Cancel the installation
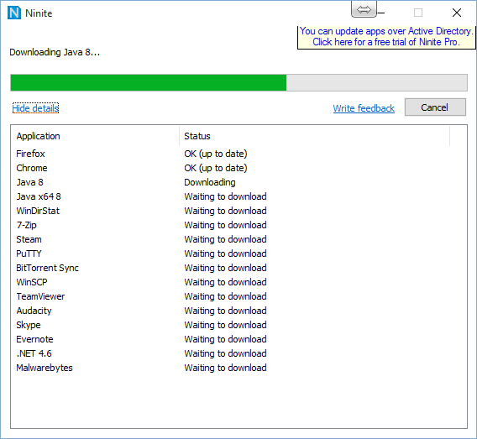 435,107
